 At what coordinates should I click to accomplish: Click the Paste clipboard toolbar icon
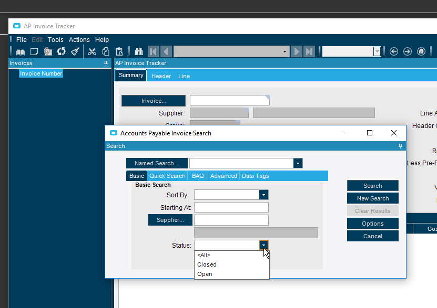[119, 51]
